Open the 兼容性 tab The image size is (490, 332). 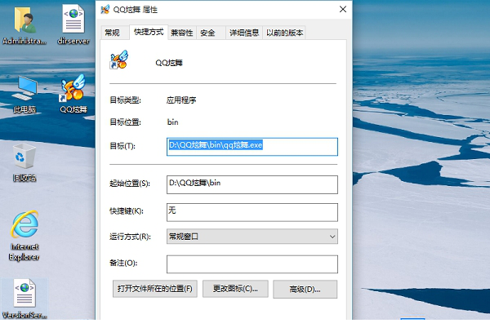182,33
